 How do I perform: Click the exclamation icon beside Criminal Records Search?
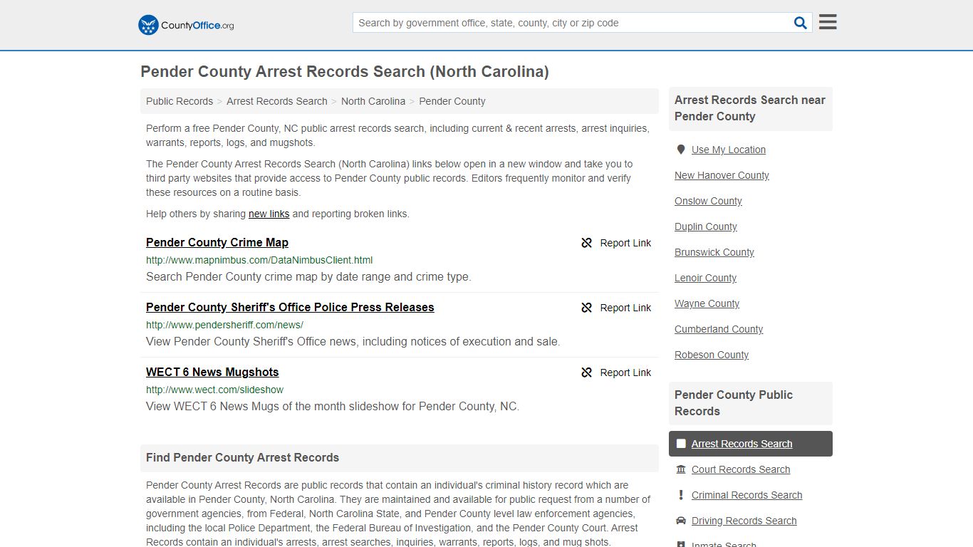point(681,495)
